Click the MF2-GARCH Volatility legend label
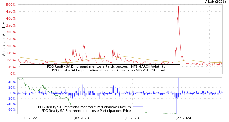Screen dimensions: 229x122 [x=106, y=66]
